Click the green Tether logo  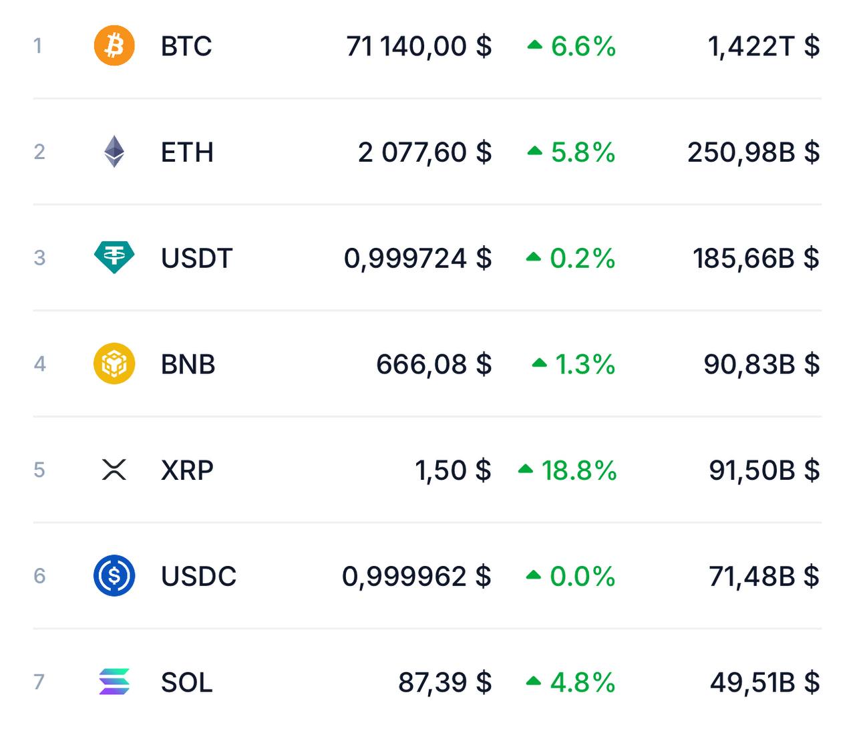[114, 257]
